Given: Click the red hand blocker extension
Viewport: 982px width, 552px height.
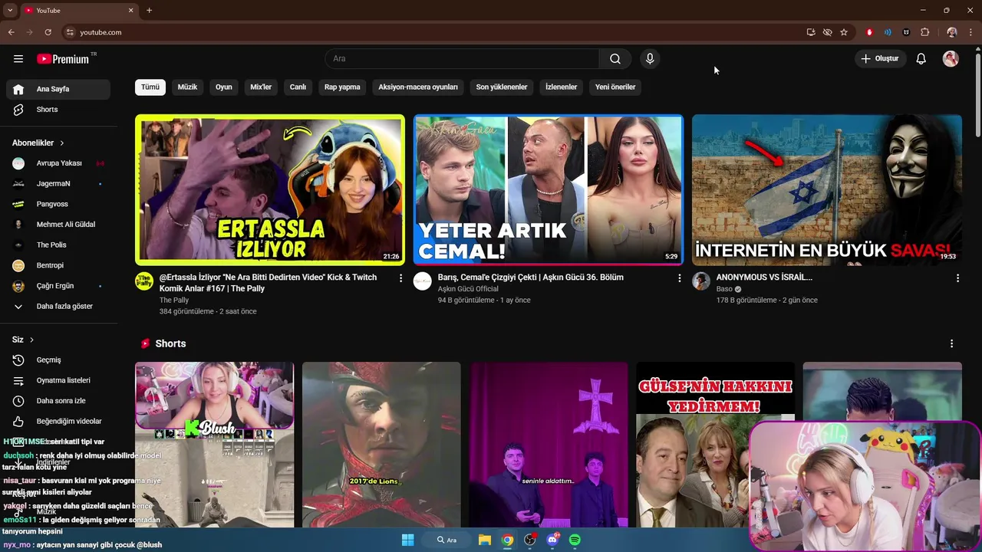Looking at the screenshot, I should [x=869, y=32].
